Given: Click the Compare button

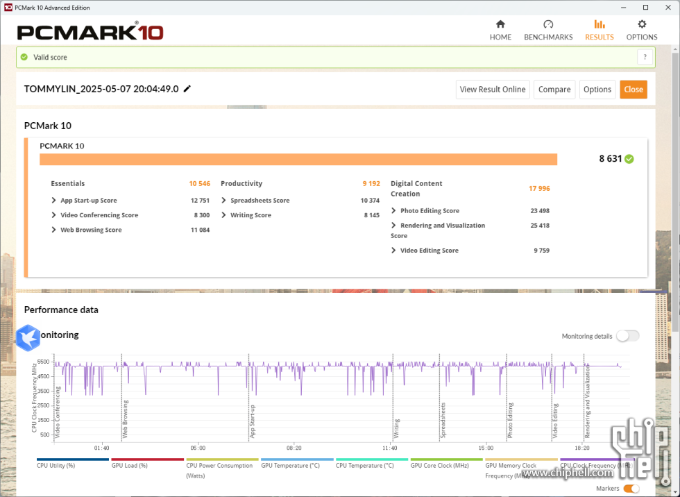Looking at the screenshot, I should (x=554, y=90).
